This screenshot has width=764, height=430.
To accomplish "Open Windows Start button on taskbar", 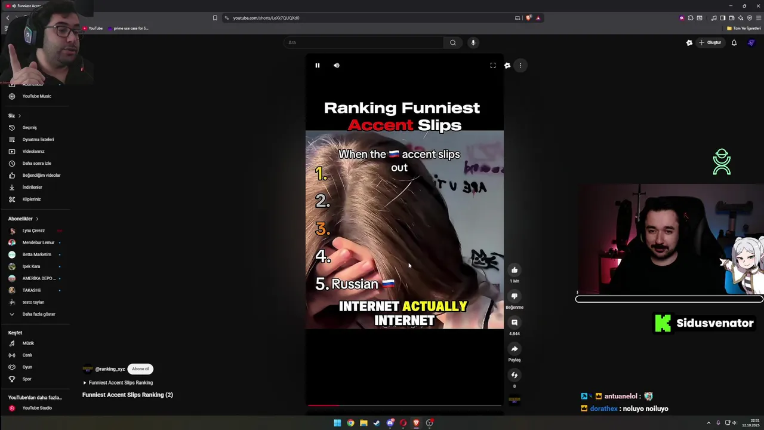I will pyautogui.click(x=337, y=423).
